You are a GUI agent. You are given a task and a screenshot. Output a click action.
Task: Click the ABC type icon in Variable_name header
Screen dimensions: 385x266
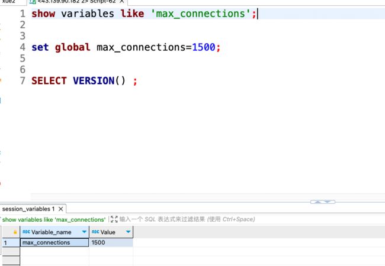(26, 232)
